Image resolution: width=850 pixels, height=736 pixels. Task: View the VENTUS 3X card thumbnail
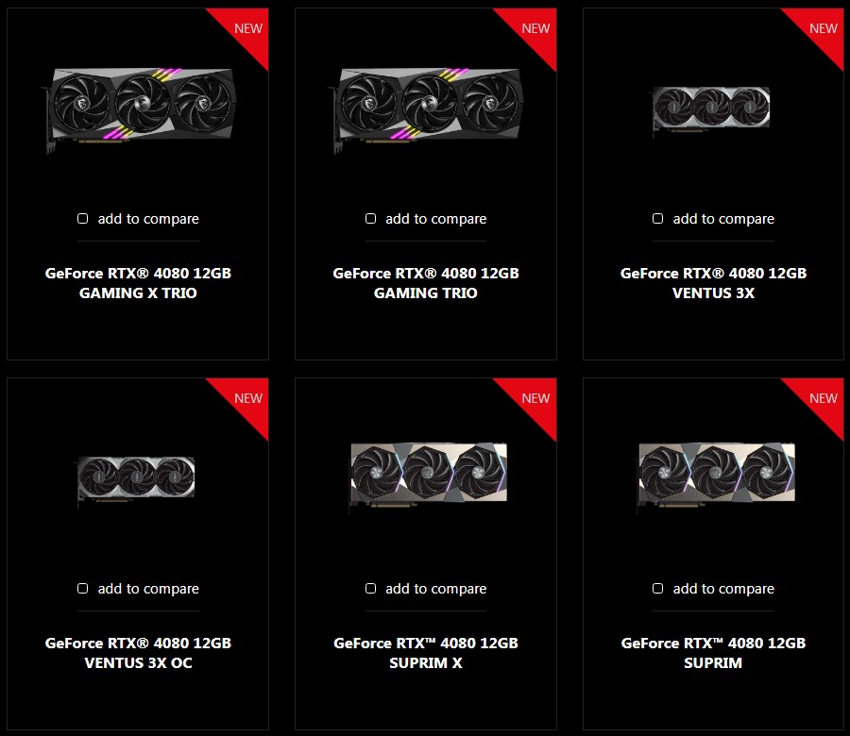tap(710, 109)
